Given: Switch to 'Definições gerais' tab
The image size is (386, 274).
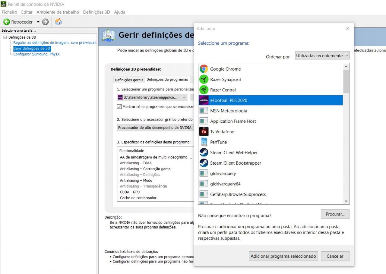Looking at the screenshot, I should coord(129,80).
